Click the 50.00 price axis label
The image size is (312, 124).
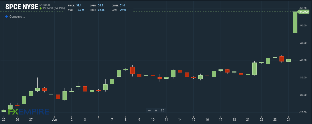tap(304, 25)
